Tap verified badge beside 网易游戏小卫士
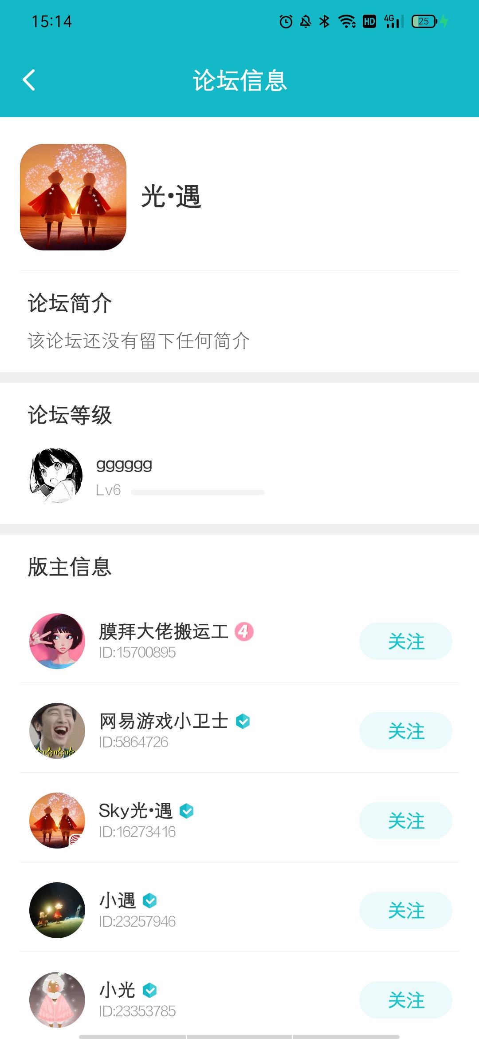 243,721
